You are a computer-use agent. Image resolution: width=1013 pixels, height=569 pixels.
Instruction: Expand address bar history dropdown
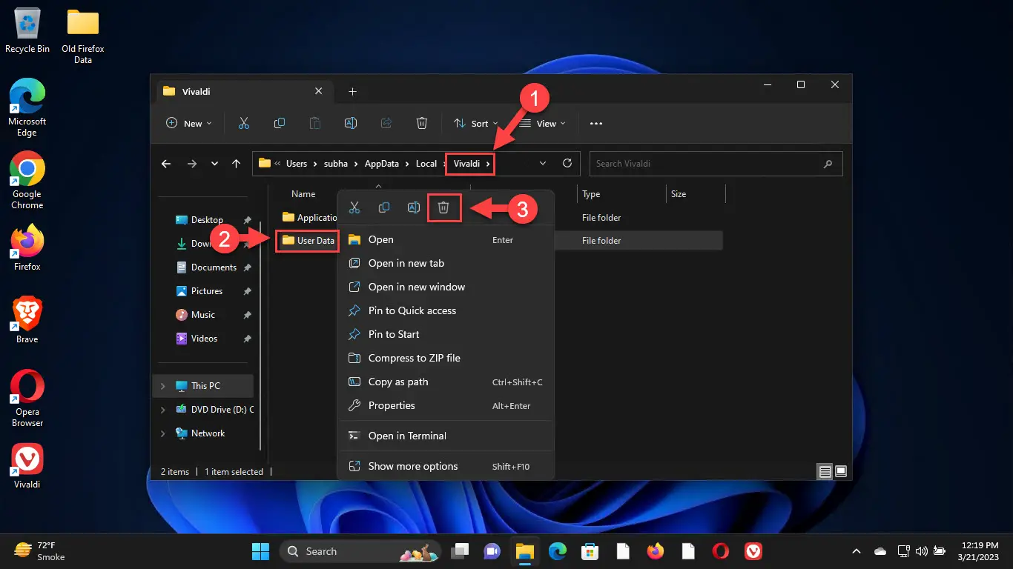(x=543, y=163)
